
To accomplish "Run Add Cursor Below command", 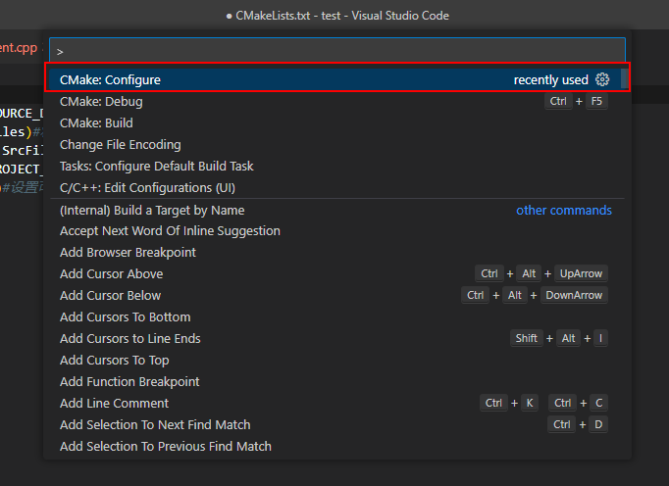I will tap(110, 295).
